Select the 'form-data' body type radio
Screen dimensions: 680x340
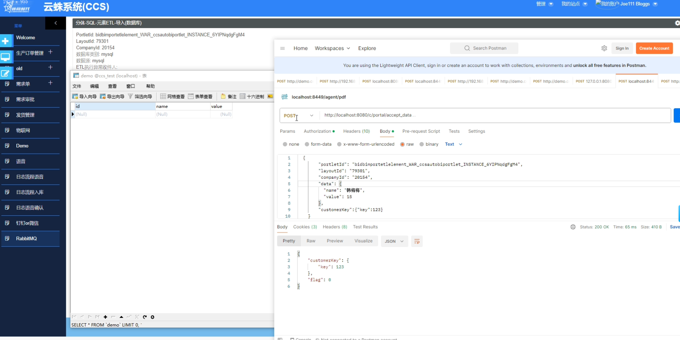pyautogui.click(x=307, y=144)
